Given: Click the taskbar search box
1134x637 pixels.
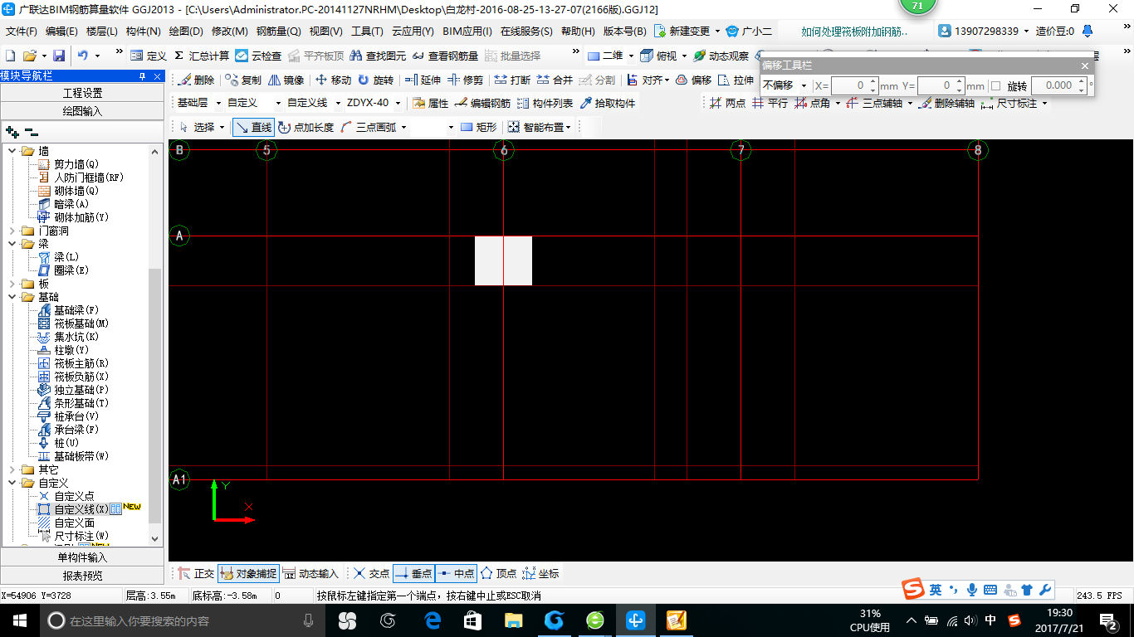Looking at the screenshot, I should pyautogui.click(x=183, y=620).
